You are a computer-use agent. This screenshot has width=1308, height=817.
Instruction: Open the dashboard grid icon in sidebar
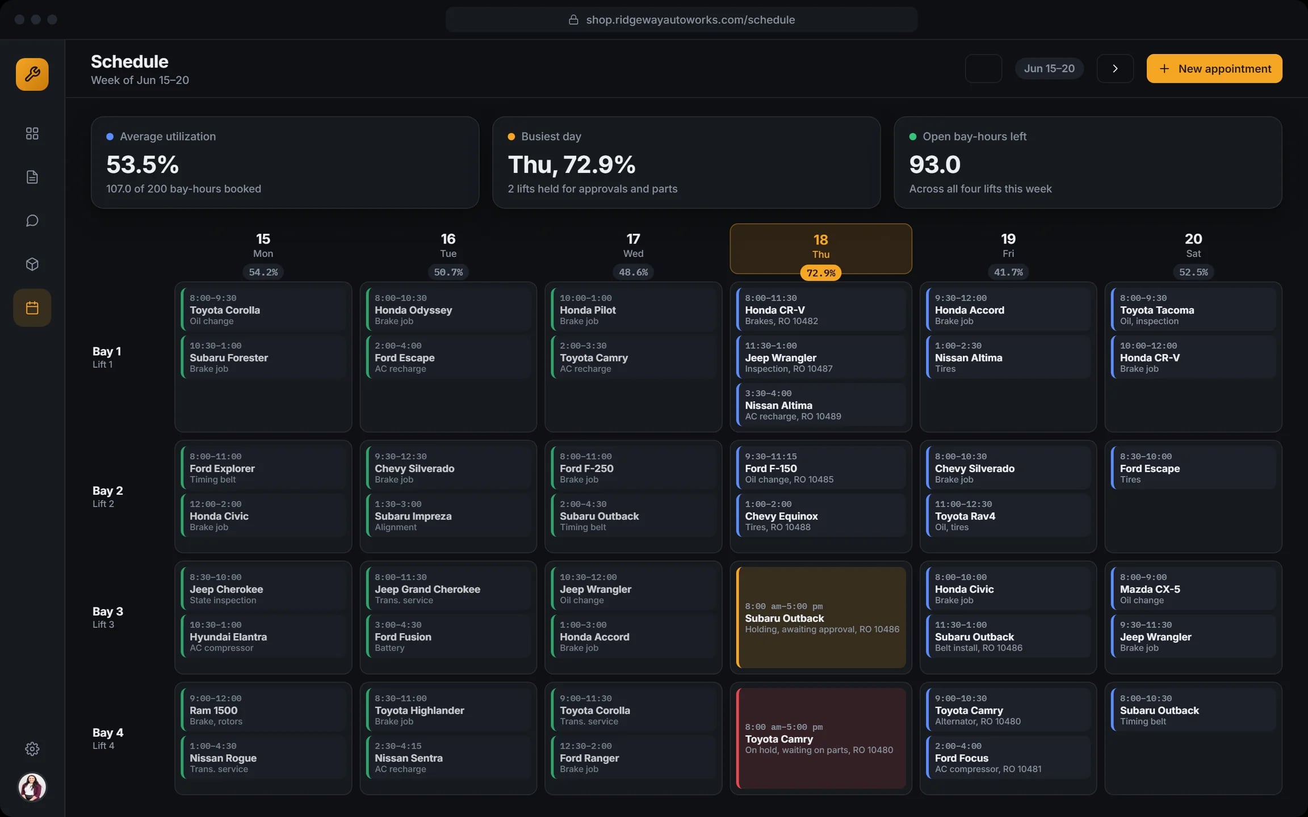(x=32, y=133)
